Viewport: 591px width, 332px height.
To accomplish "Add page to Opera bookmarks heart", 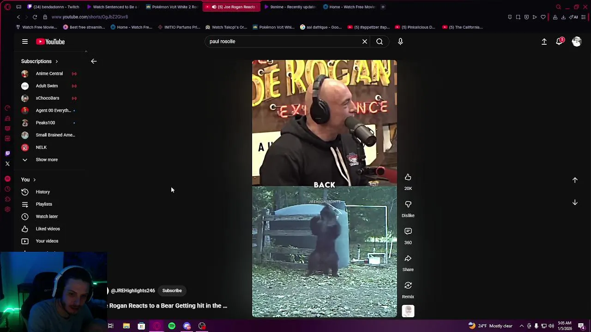I will 543,17.
